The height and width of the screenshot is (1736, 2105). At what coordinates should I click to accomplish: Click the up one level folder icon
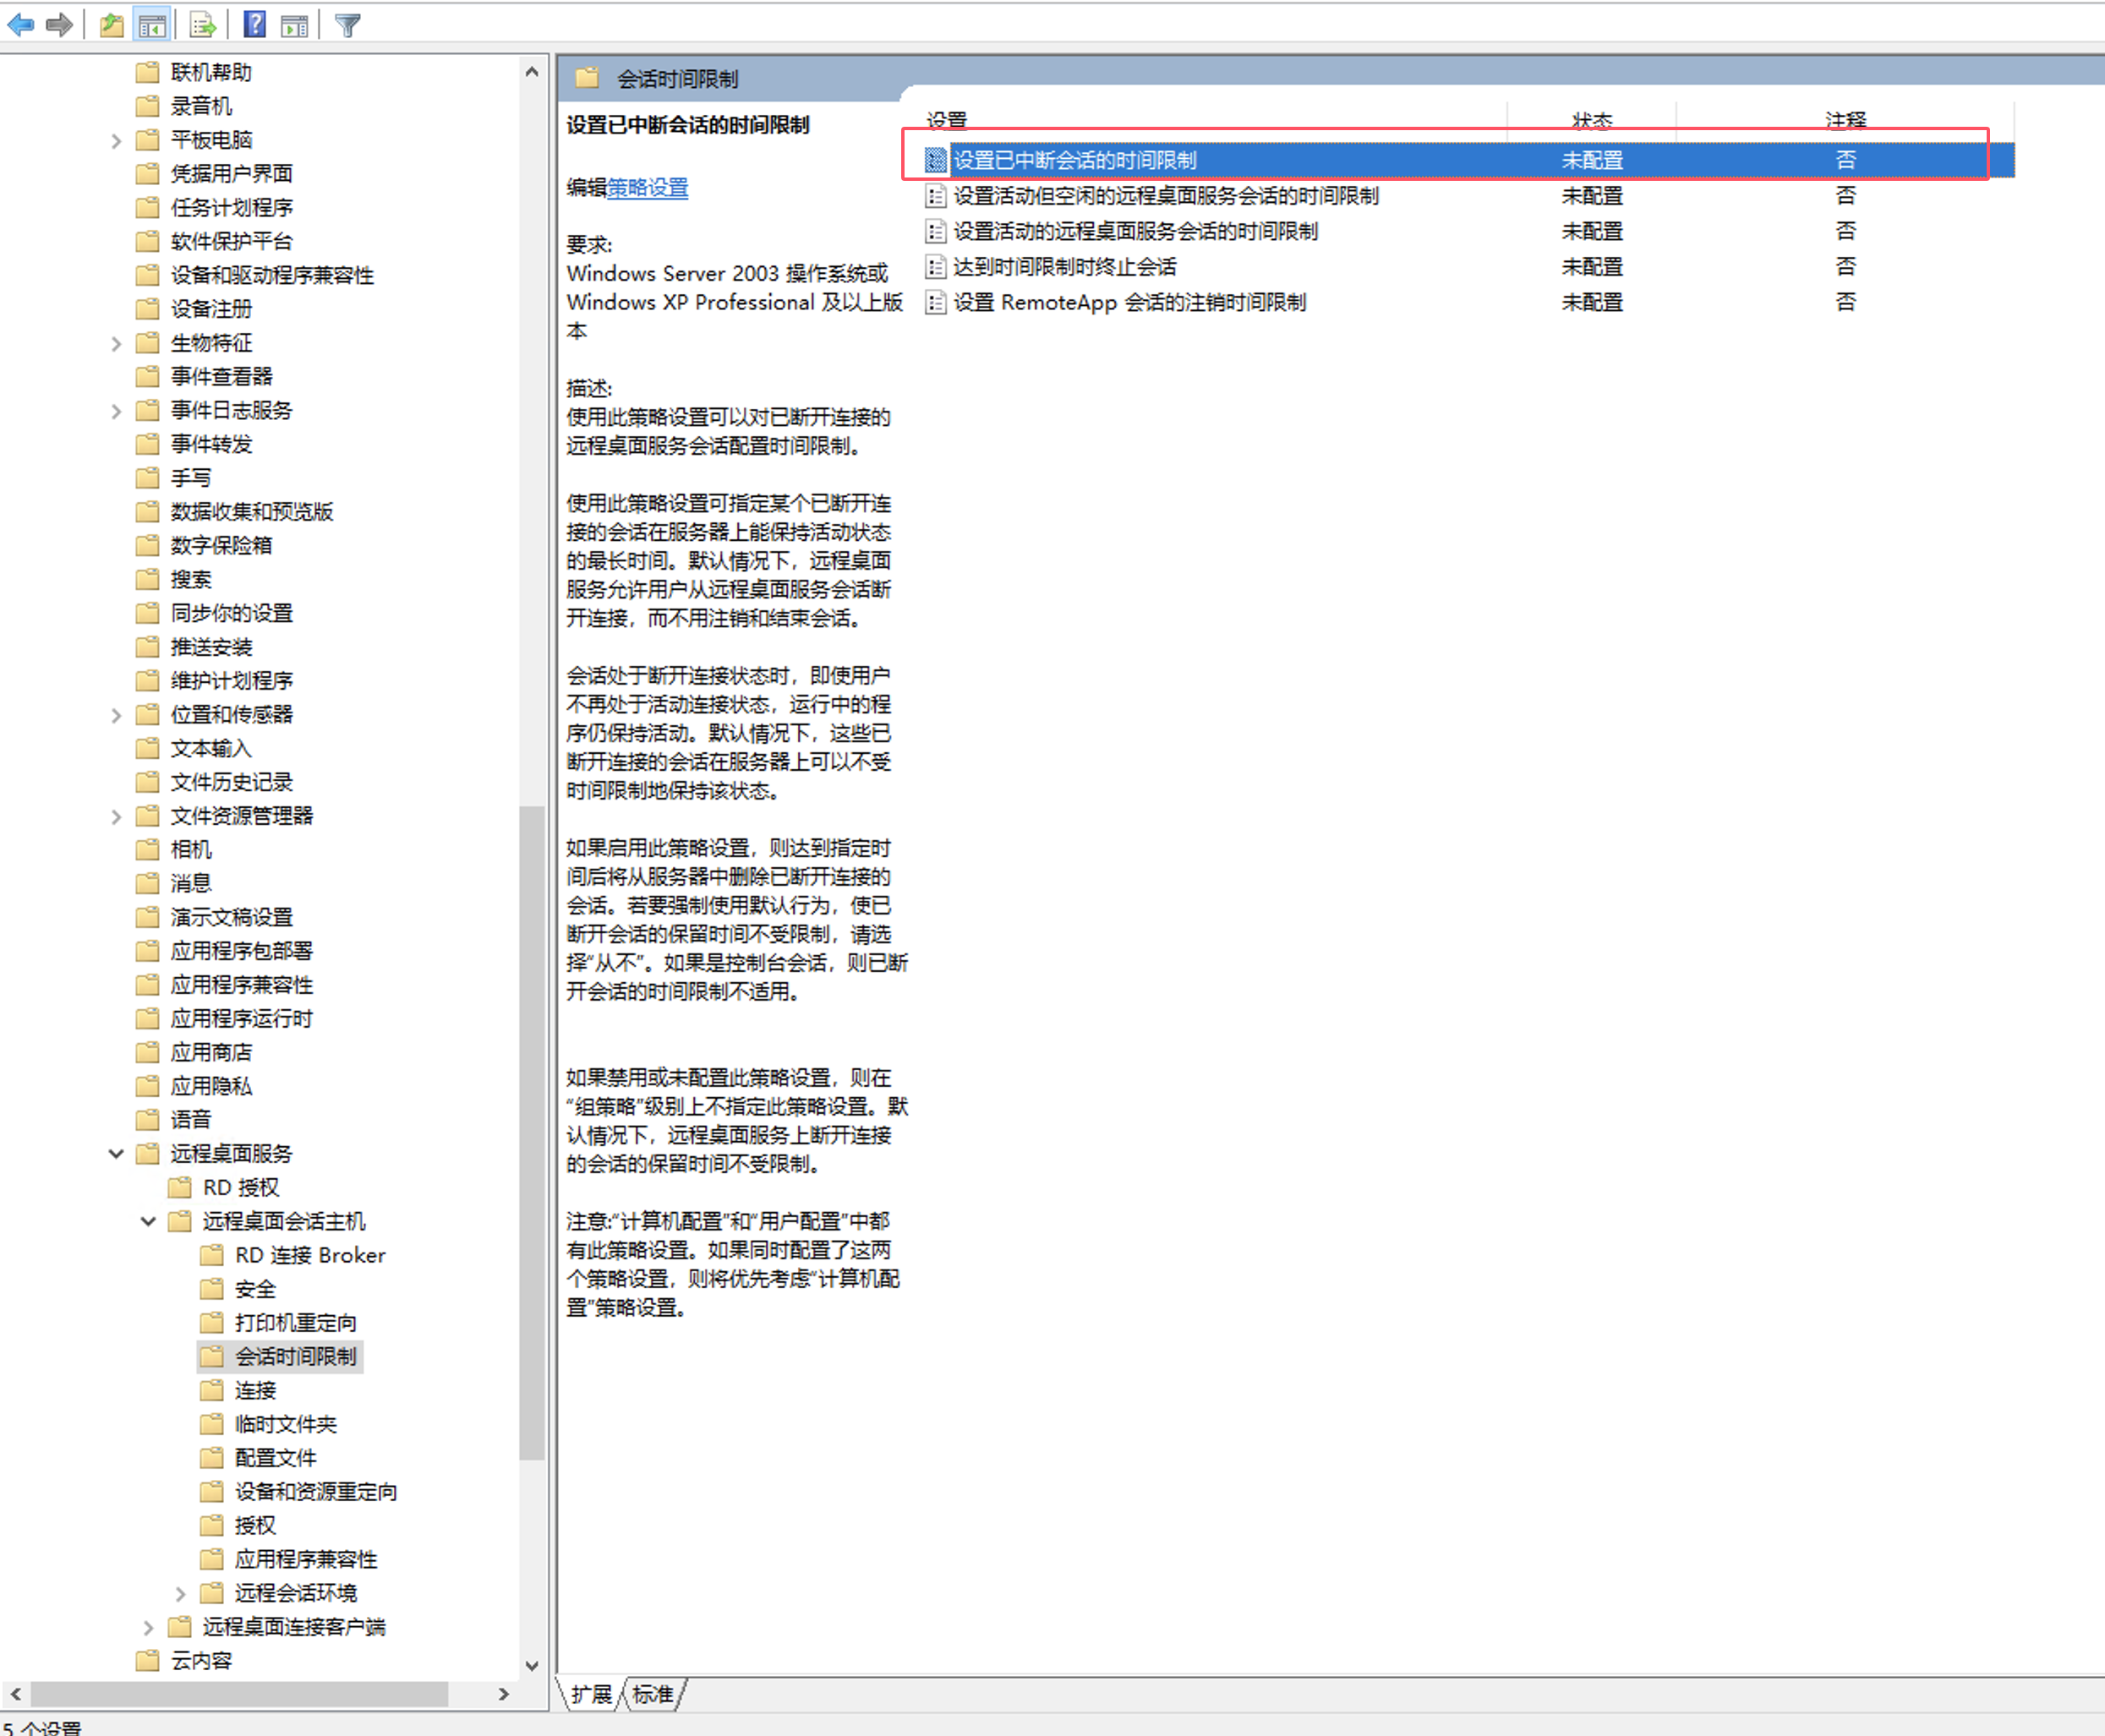pyautogui.click(x=112, y=25)
